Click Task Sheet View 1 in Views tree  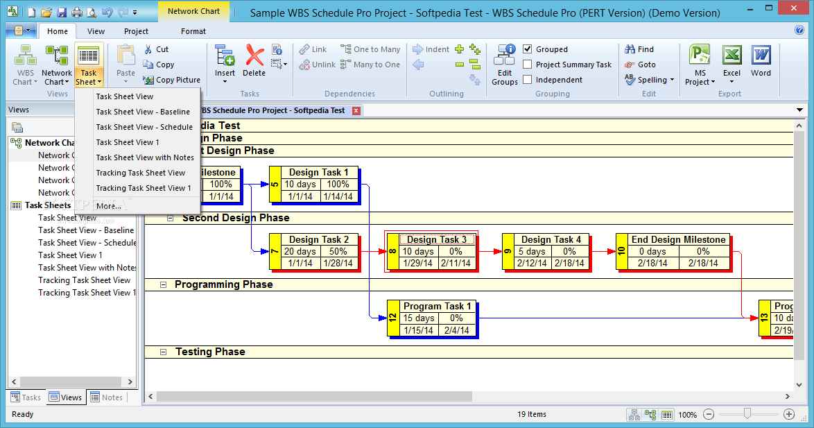[x=70, y=255]
